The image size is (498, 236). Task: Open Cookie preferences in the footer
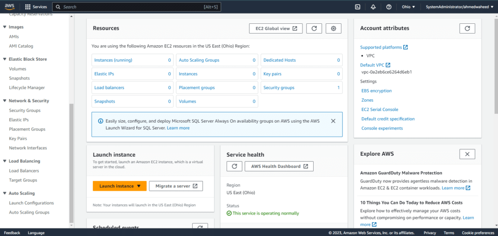[478, 233]
